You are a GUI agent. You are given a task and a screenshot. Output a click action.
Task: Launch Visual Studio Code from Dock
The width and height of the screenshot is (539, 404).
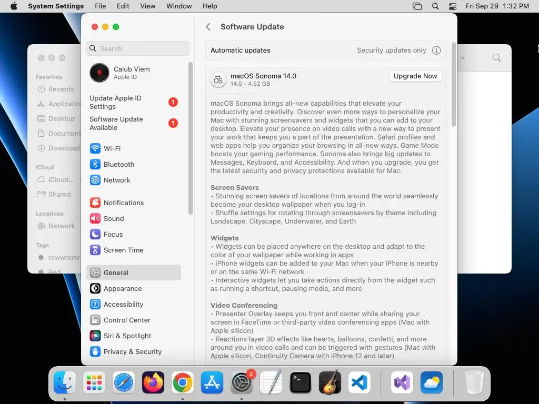359,382
